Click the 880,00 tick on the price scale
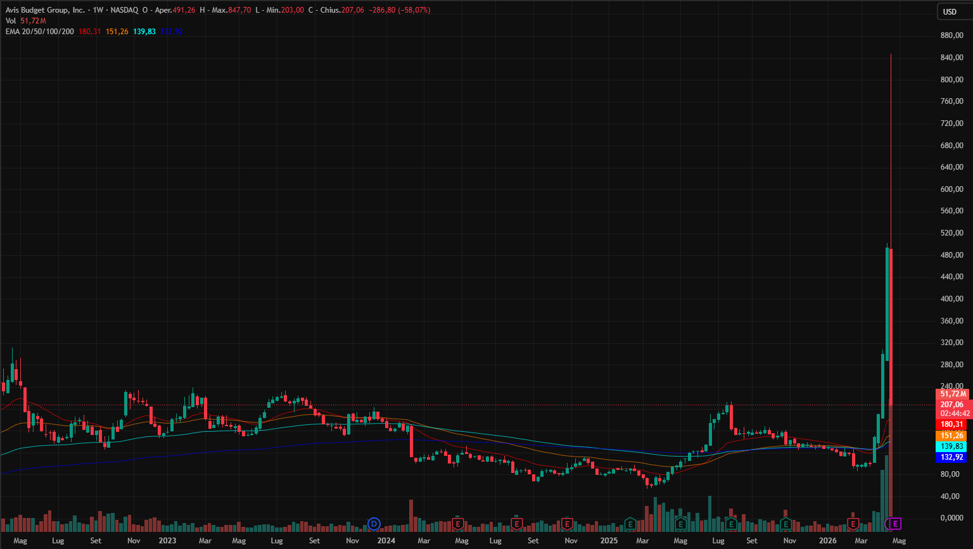The image size is (973, 549). coord(952,35)
